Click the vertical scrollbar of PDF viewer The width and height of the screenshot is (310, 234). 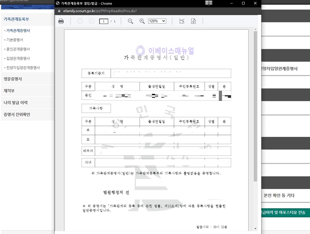click(255, 106)
